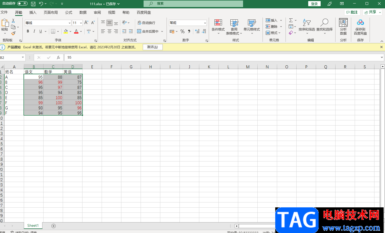Select column E header
This screenshot has width=385, height=233.
click(x=92, y=67)
